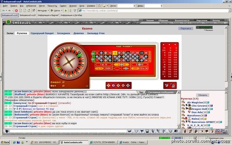The image size is (232, 145).
Task: Switch to УСЛУГИ, ОПЛАЧИВАЕМ taskbar window
Action: tap(103, 142)
